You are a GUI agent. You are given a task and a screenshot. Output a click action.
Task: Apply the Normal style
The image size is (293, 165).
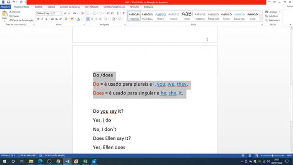pos(134,16)
